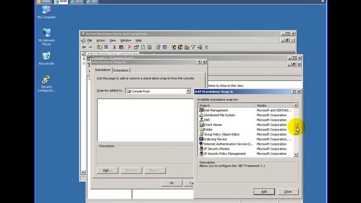Click scroll up arrow of snap-in list

(296, 105)
